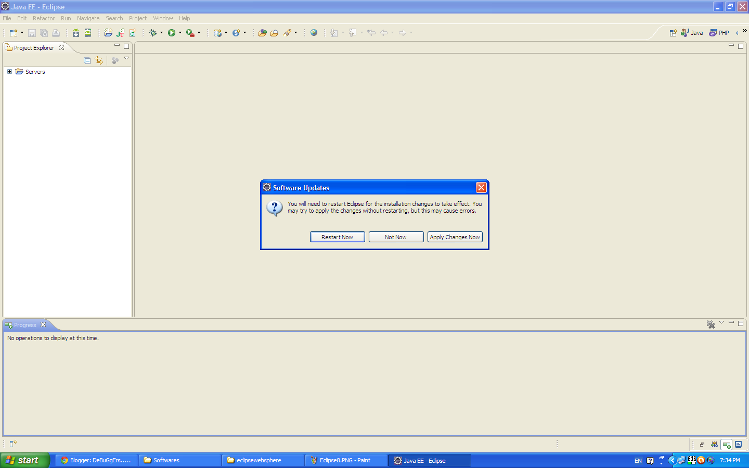Viewport: 749px width, 468px height.
Task: Open the External Tools dropdown arrow
Action: coord(199,33)
